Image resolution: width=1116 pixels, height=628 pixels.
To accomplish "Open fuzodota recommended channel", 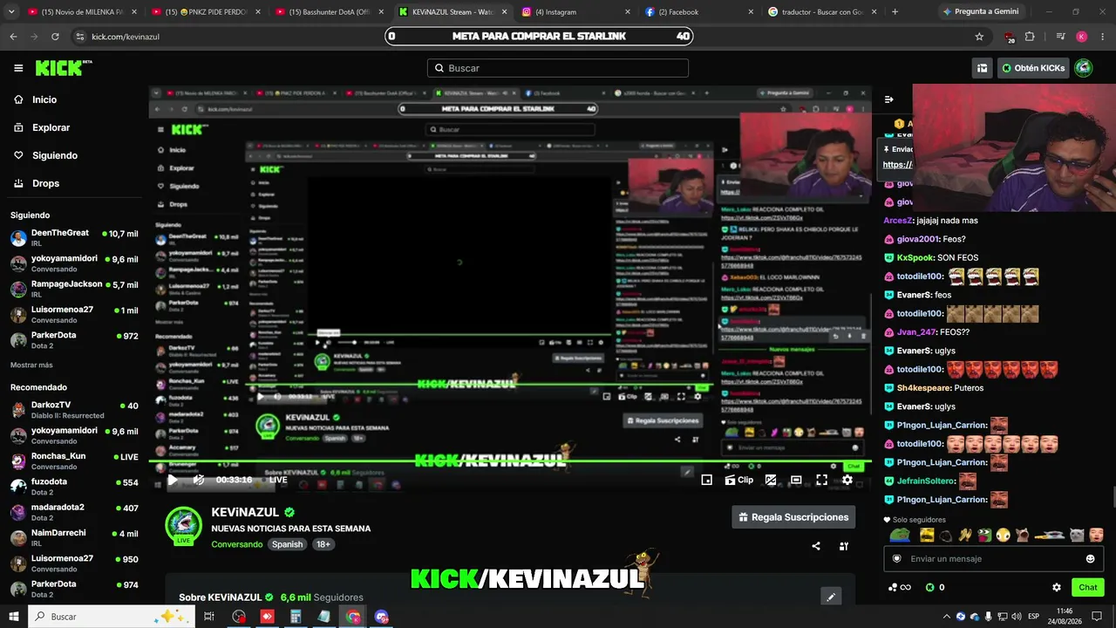I will 74,486.
